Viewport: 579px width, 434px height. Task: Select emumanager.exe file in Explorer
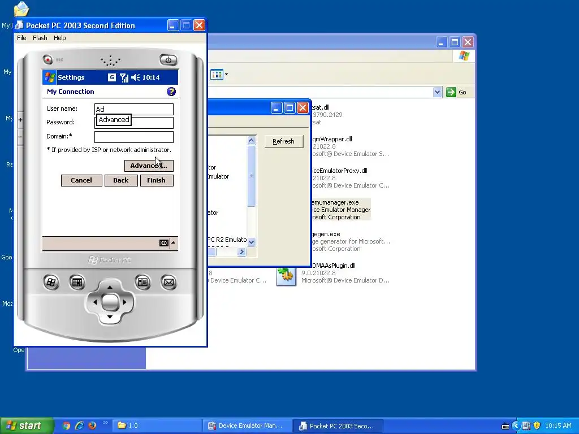[340, 210]
